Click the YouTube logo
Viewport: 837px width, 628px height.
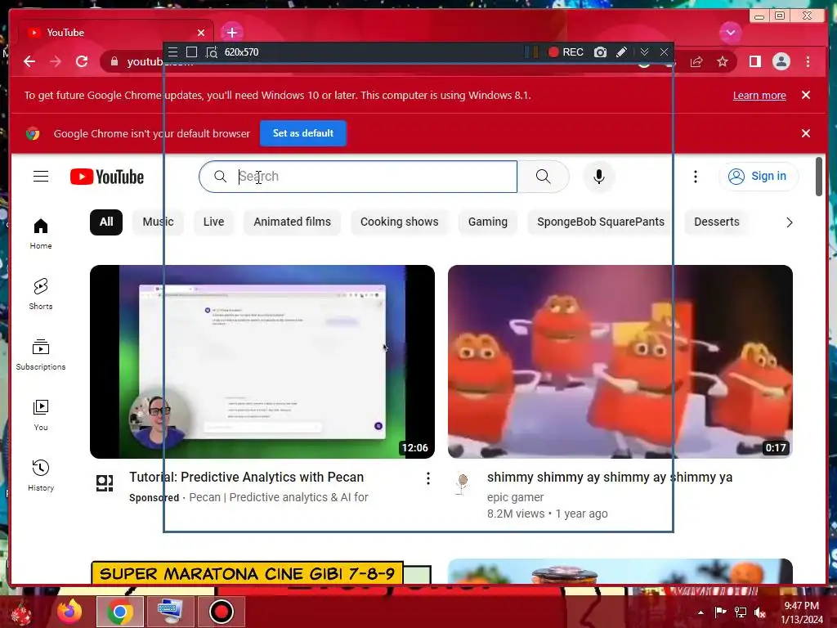[x=107, y=177]
